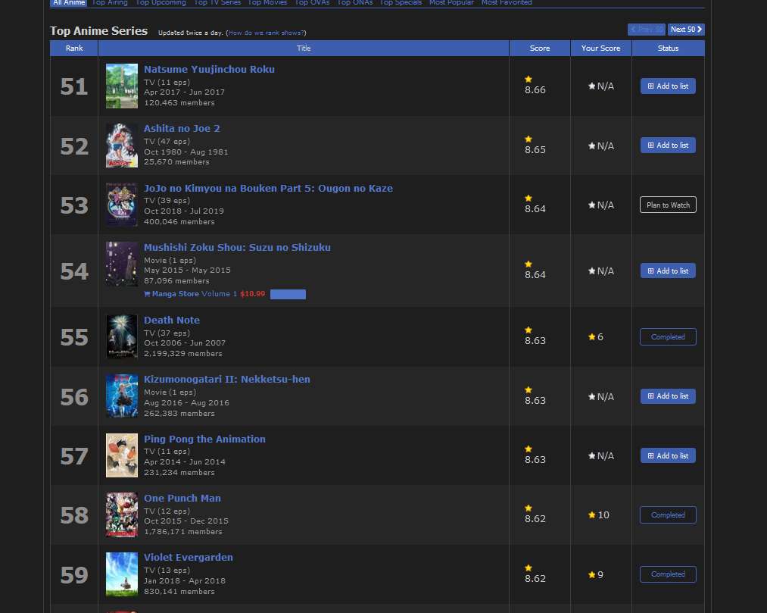Click Violet Evergarden poster thumbnail
767x613 pixels.
tap(122, 574)
